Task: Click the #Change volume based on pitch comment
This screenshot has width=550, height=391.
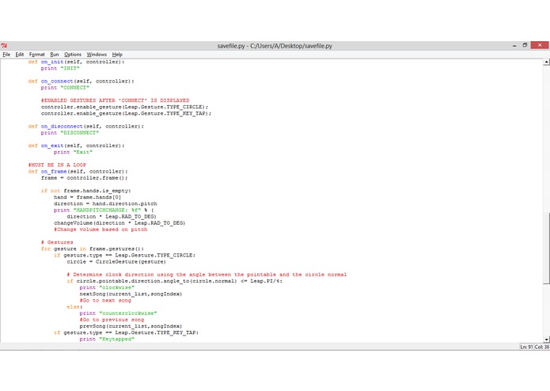Action: (x=101, y=230)
